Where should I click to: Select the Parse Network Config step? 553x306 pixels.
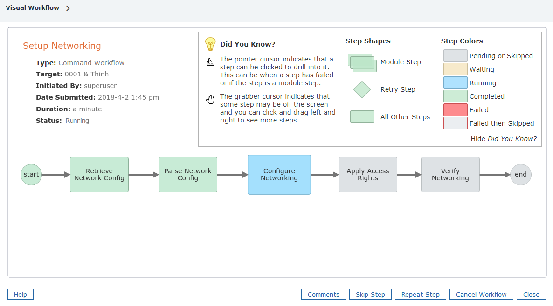coord(187,175)
